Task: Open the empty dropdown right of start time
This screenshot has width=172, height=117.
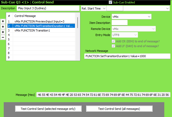Action: (x=146, y=8)
